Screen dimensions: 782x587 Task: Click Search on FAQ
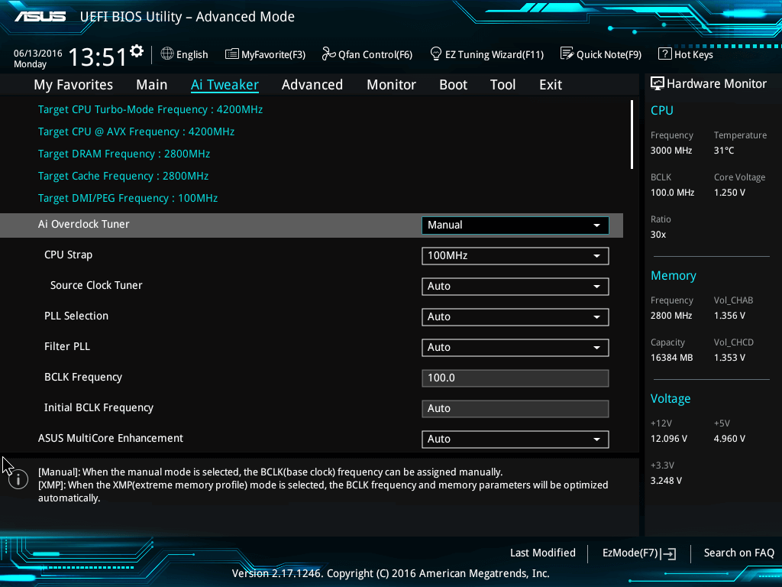[738, 553]
